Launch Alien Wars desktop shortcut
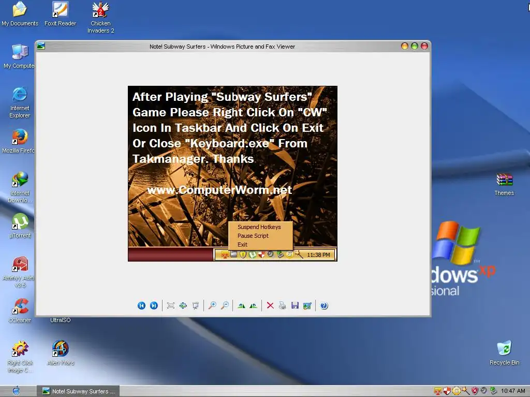 [x=61, y=353]
